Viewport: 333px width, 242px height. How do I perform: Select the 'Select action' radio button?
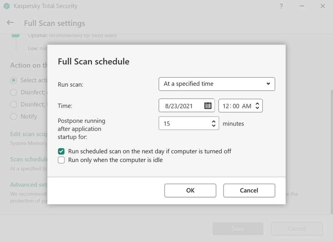[14, 80]
